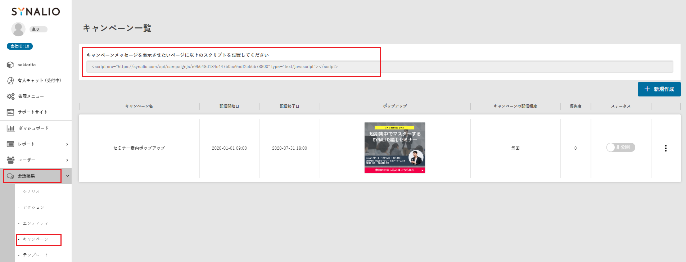This screenshot has height=262, width=686.
Task: Click the 会話編集 chat bubbles icon
Action: 10,176
